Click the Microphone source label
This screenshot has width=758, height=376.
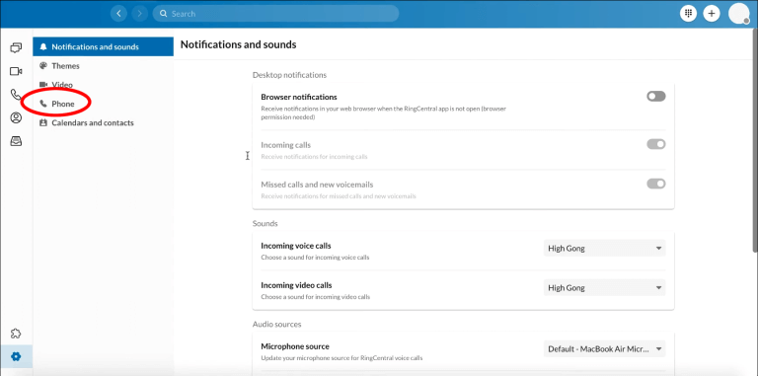[x=295, y=346]
